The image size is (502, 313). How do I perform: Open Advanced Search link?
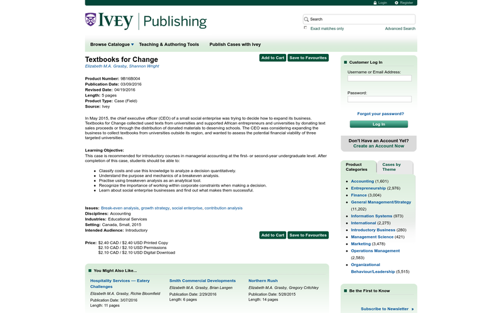tap(400, 29)
